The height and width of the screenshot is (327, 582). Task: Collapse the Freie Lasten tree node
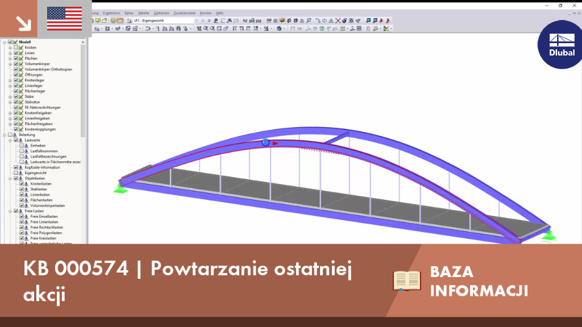point(10,211)
